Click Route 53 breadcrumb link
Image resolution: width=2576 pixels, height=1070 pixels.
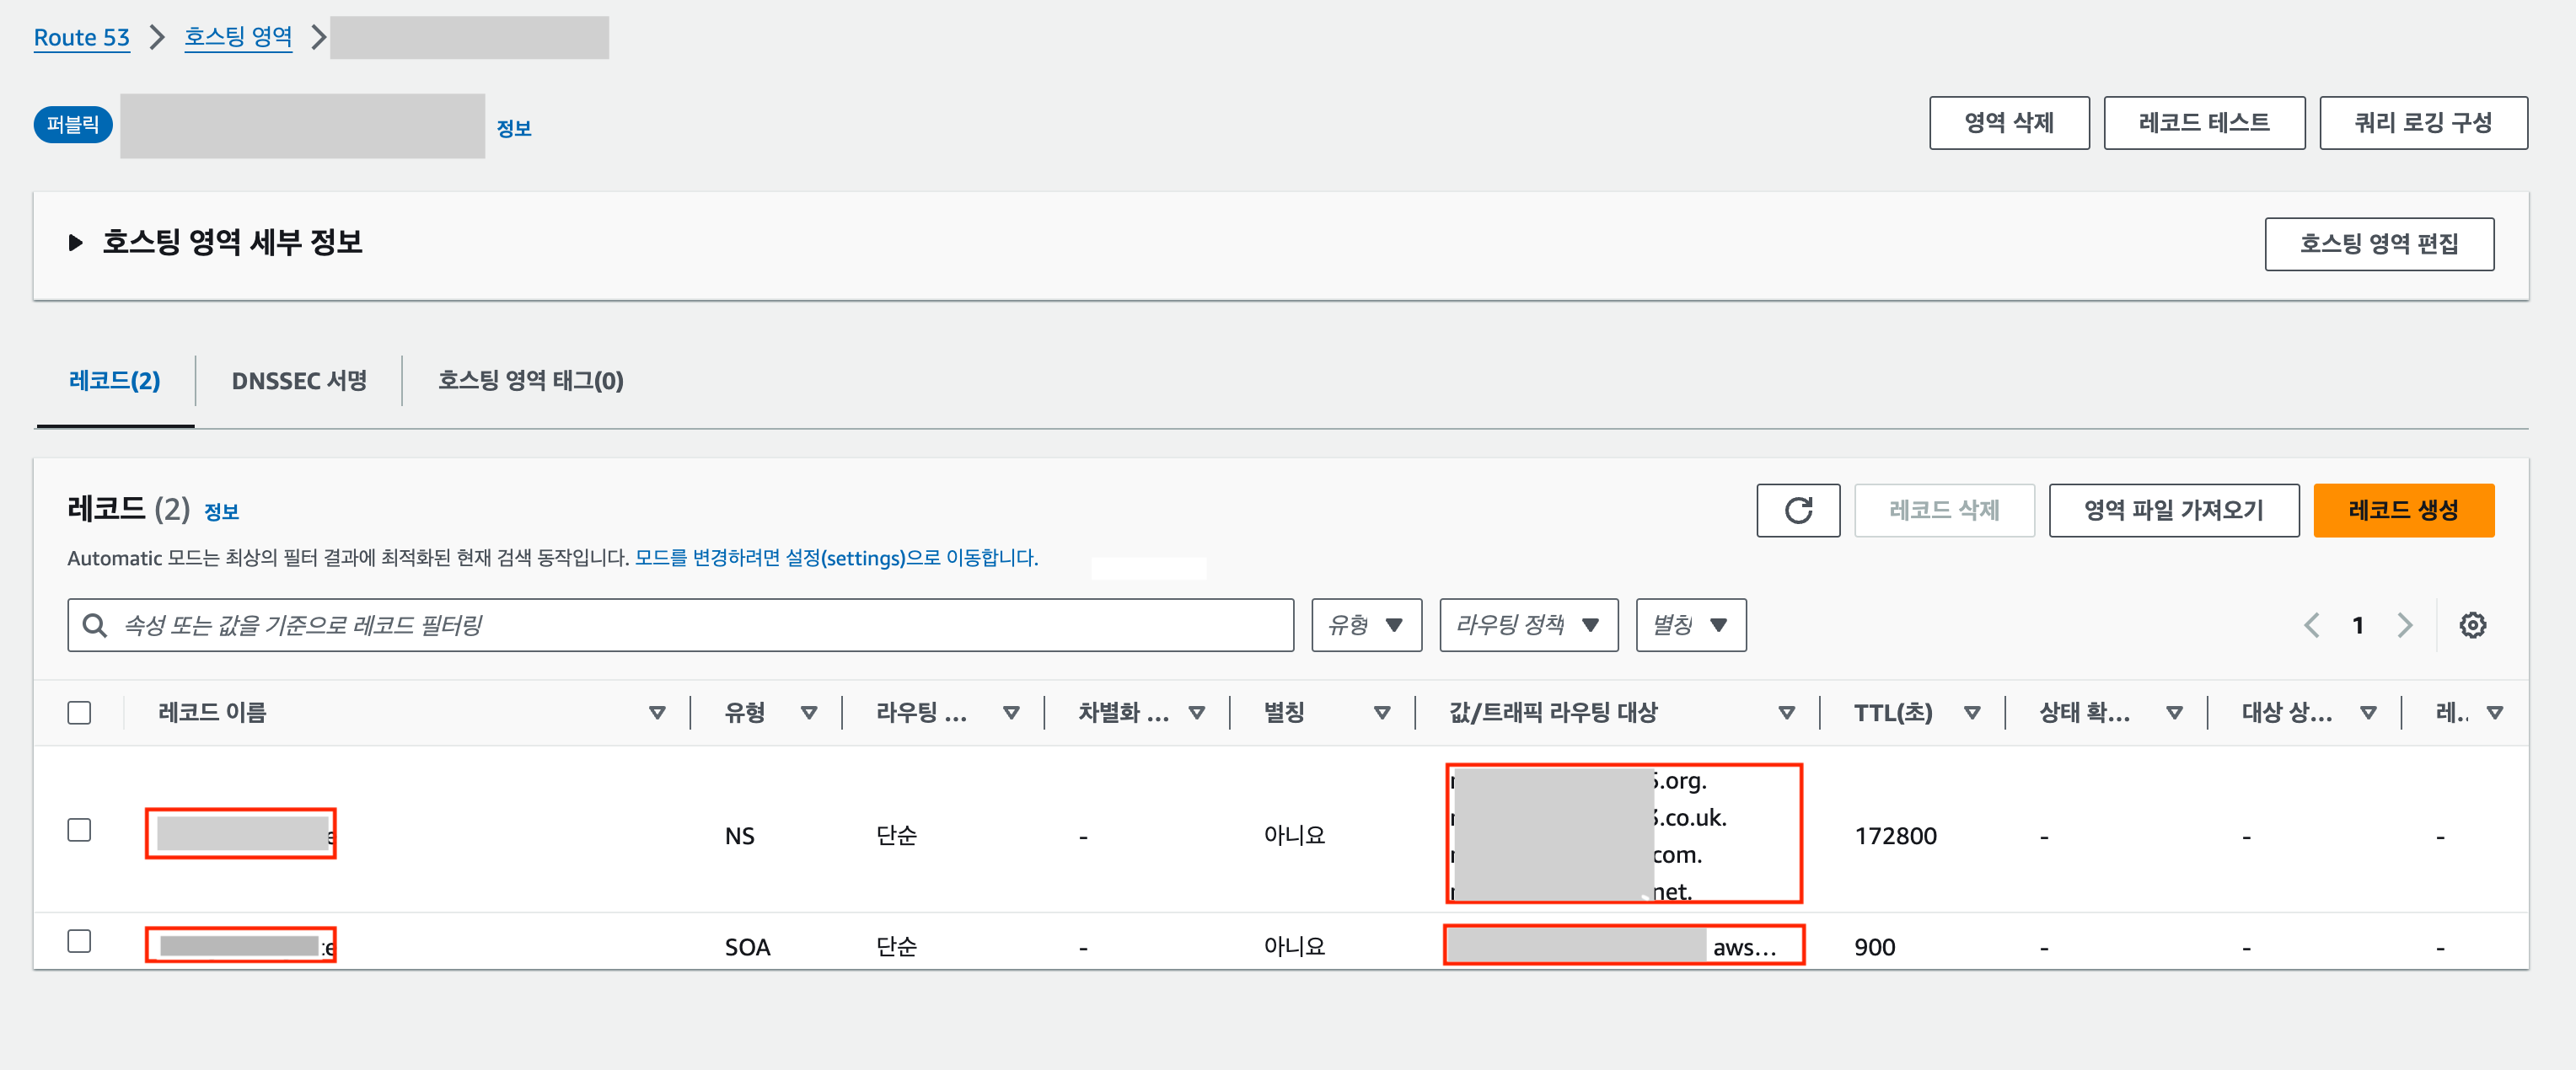[x=81, y=37]
